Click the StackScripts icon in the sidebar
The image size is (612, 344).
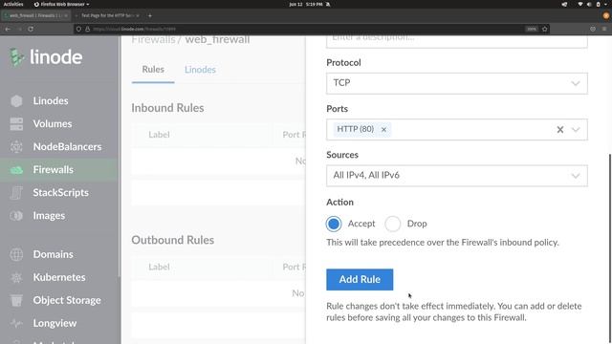(x=16, y=193)
